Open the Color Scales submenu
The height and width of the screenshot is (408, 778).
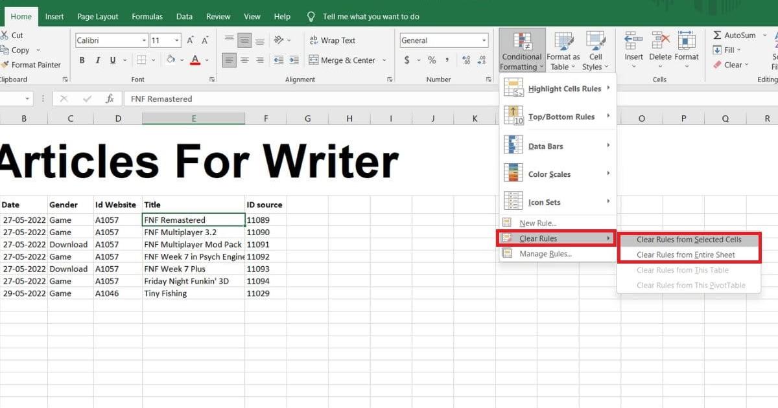click(550, 174)
